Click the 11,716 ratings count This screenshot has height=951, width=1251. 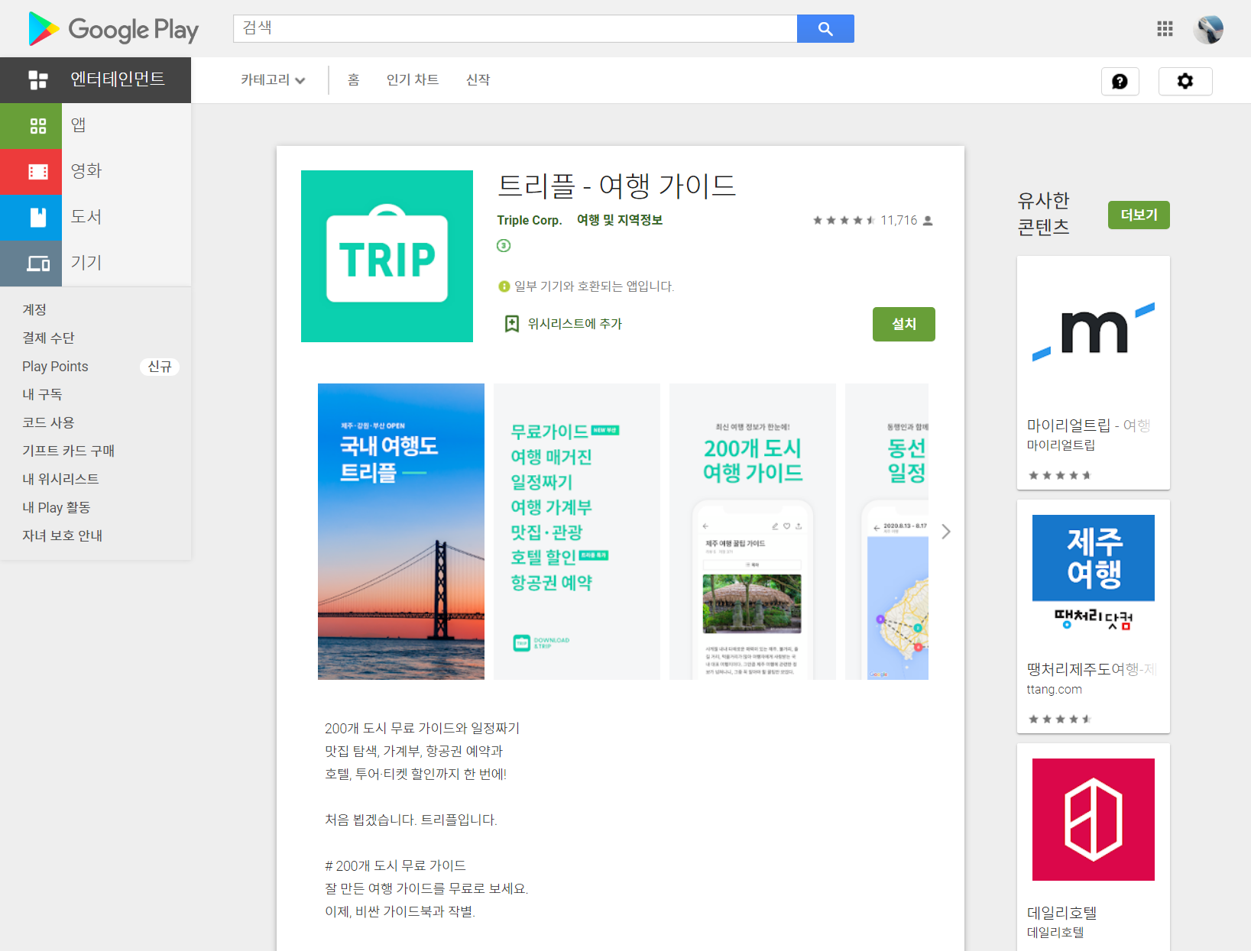pyautogui.click(x=899, y=220)
